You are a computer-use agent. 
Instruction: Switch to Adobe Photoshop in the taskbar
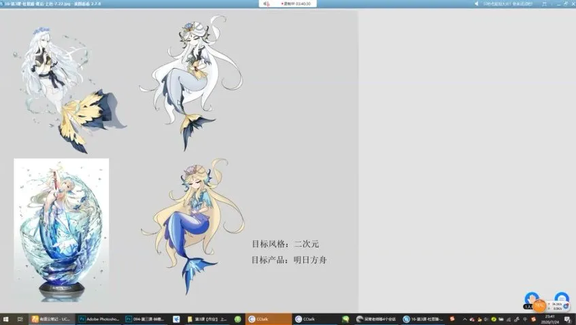pos(99,319)
